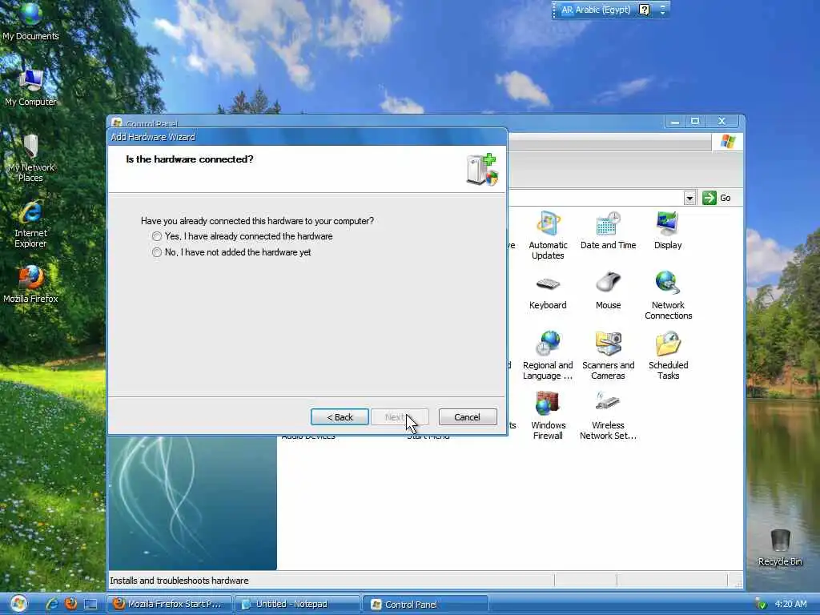The image size is (820, 615).
Task: Click the Windows logo in Control Panel toolbar
Action: click(727, 142)
